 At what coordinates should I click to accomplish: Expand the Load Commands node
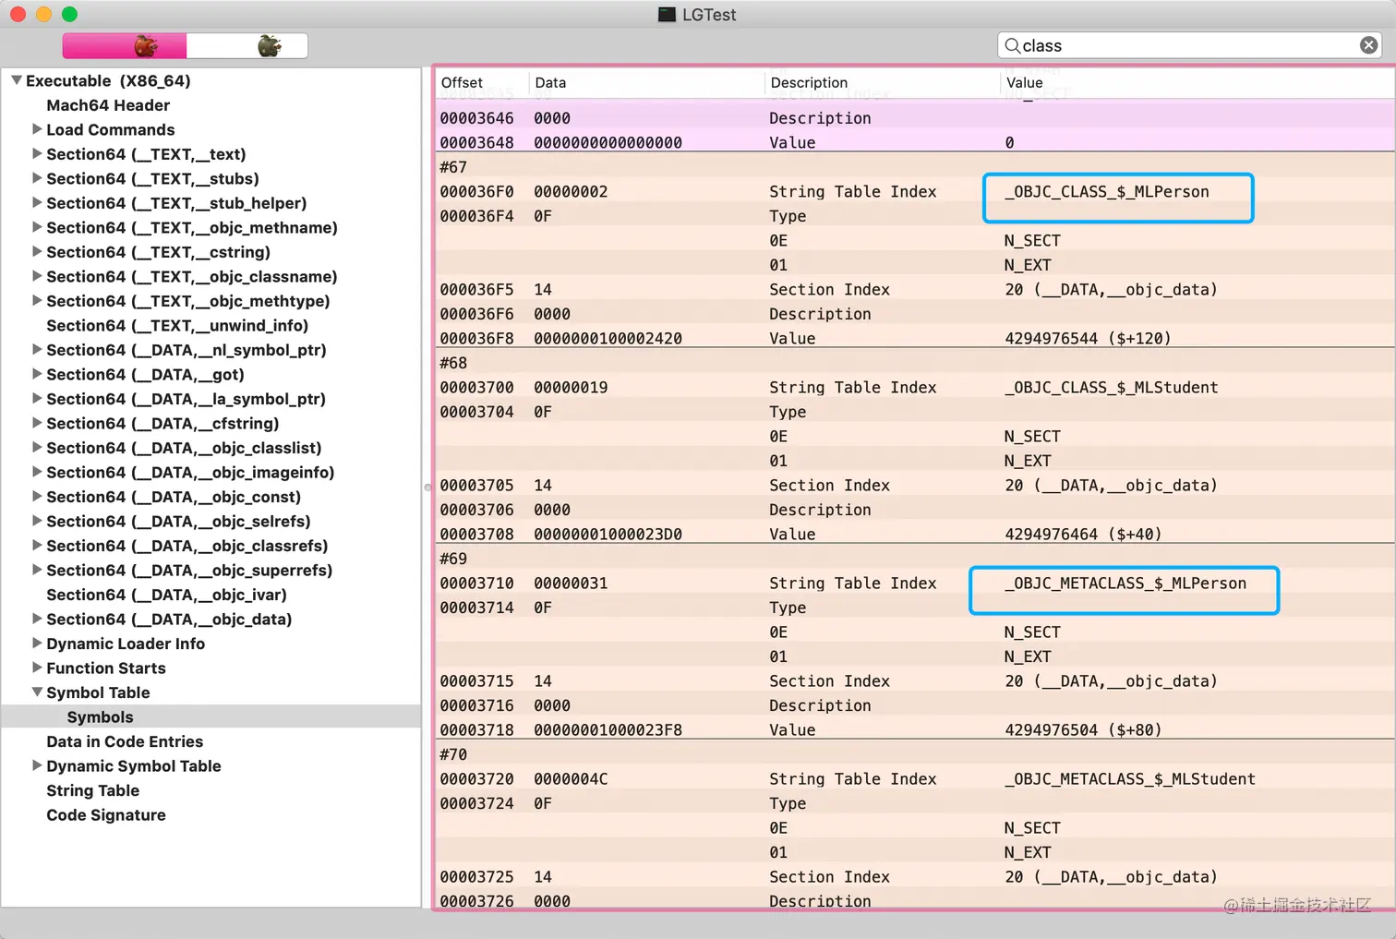[37, 129]
